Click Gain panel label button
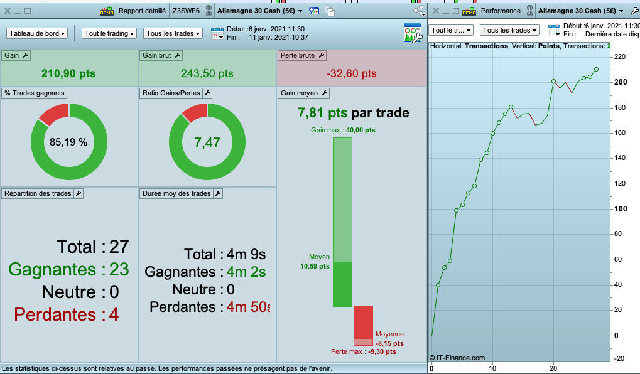 [x=12, y=55]
